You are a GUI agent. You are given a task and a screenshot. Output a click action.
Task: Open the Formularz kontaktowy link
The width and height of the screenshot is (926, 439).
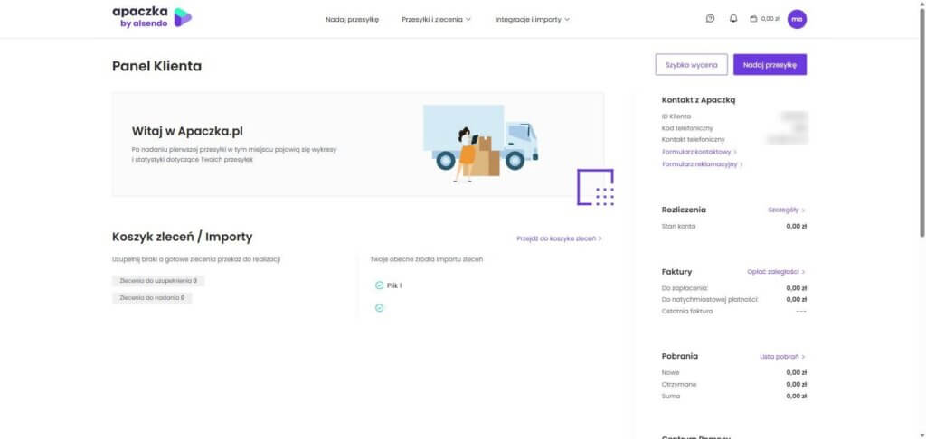699,153
